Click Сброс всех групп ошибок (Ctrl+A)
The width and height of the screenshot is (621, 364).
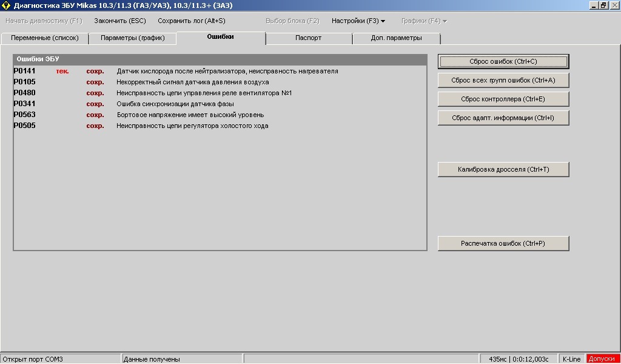click(x=503, y=81)
